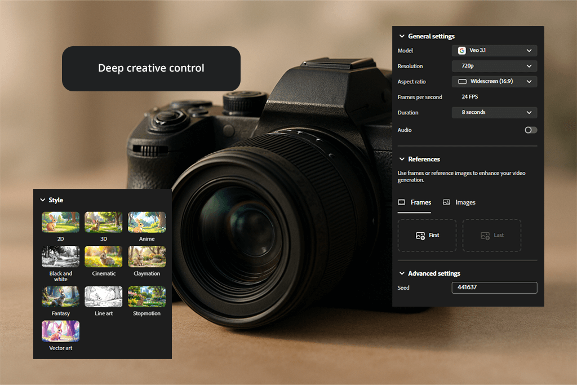Select the Claymation style thumbnail
This screenshot has height=385, width=577.
pyautogui.click(x=147, y=256)
